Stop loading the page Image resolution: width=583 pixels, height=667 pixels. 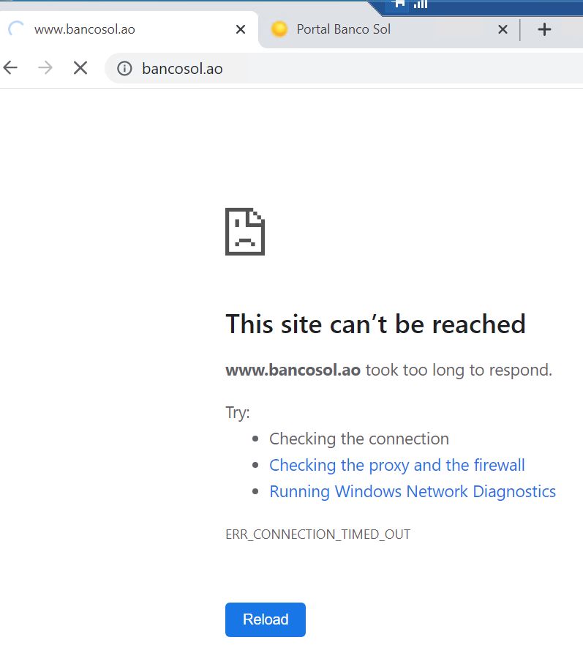coord(80,68)
